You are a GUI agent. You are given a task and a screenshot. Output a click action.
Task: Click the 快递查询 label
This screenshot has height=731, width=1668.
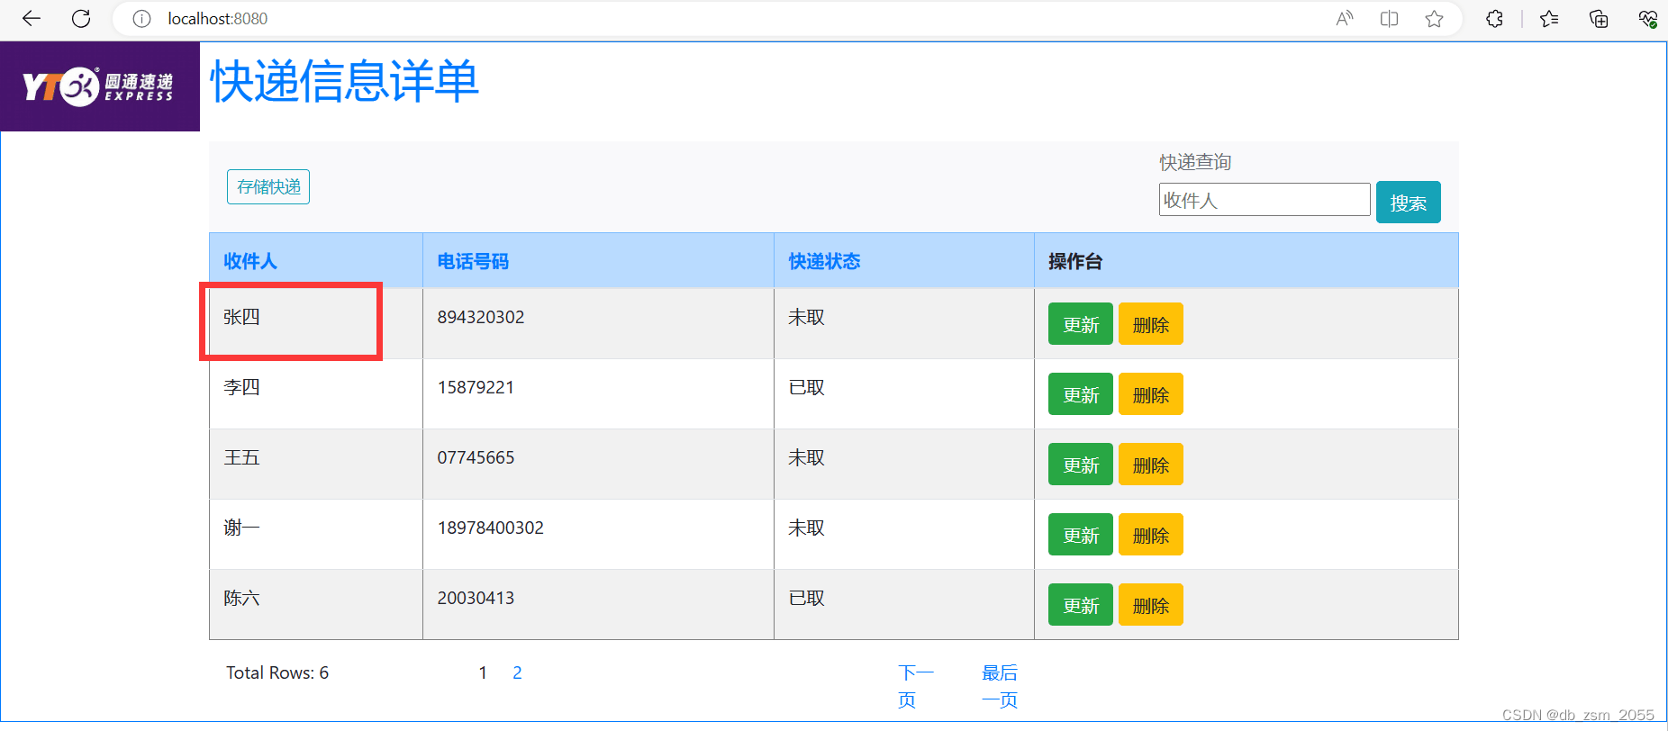(1195, 162)
